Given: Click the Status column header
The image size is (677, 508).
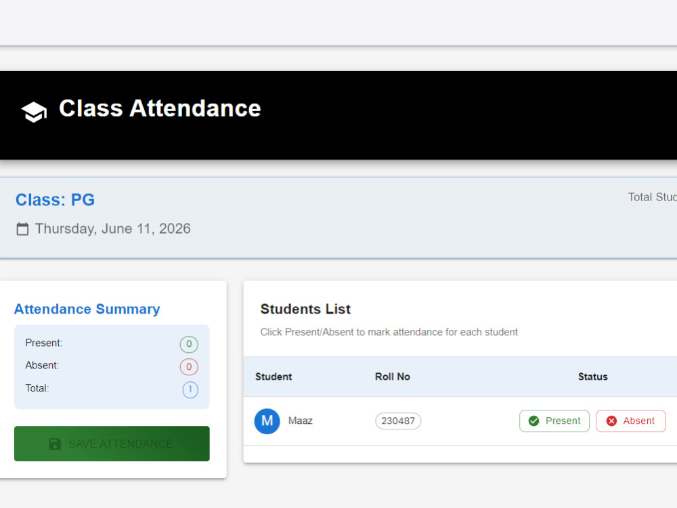Looking at the screenshot, I should click(x=593, y=377).
